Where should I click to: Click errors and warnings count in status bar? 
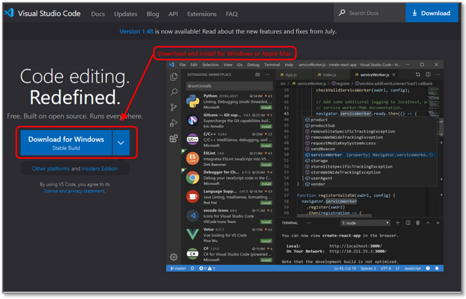click(207, 268)
